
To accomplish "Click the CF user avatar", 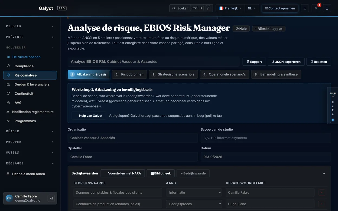I will click(x=9, y=198).
